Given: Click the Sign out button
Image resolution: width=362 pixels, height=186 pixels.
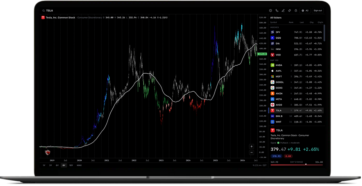Looking at the screenshot, I should coord(318,11).
